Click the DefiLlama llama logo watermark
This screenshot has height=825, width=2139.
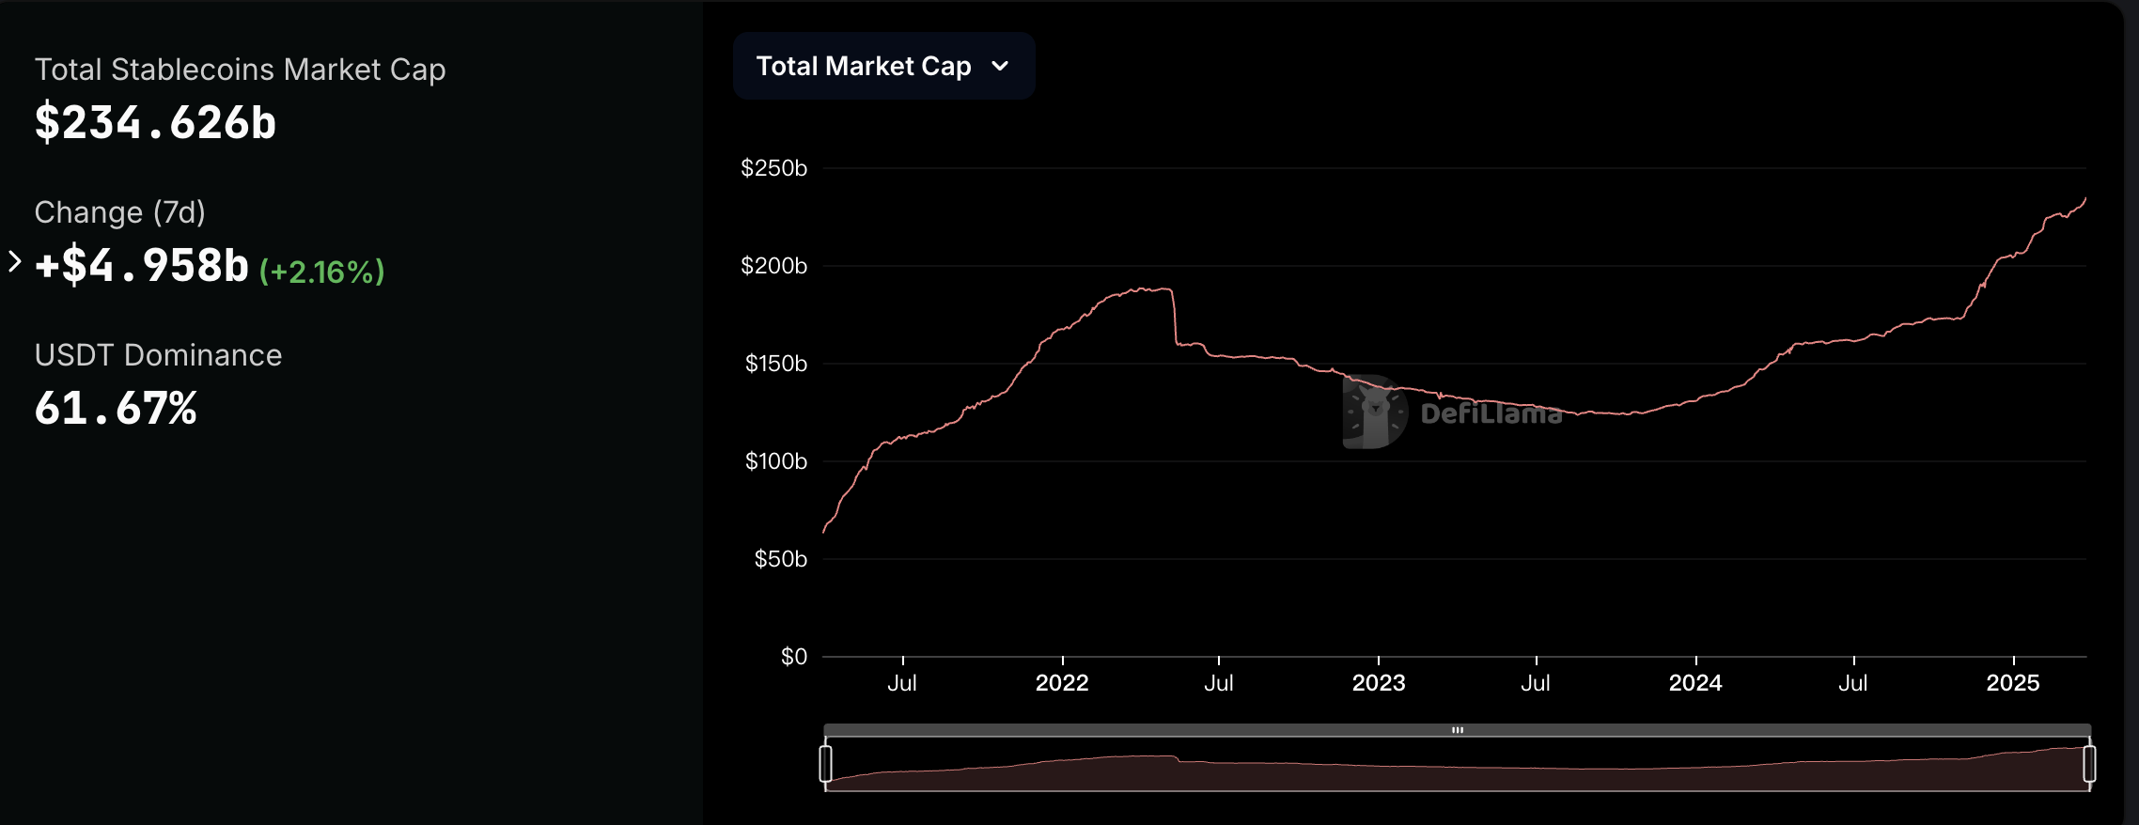point(1375,412)
